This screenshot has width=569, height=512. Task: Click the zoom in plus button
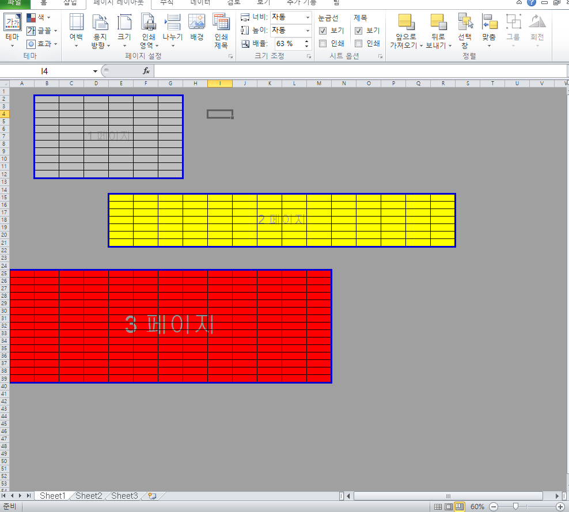(x=560, y=507)
